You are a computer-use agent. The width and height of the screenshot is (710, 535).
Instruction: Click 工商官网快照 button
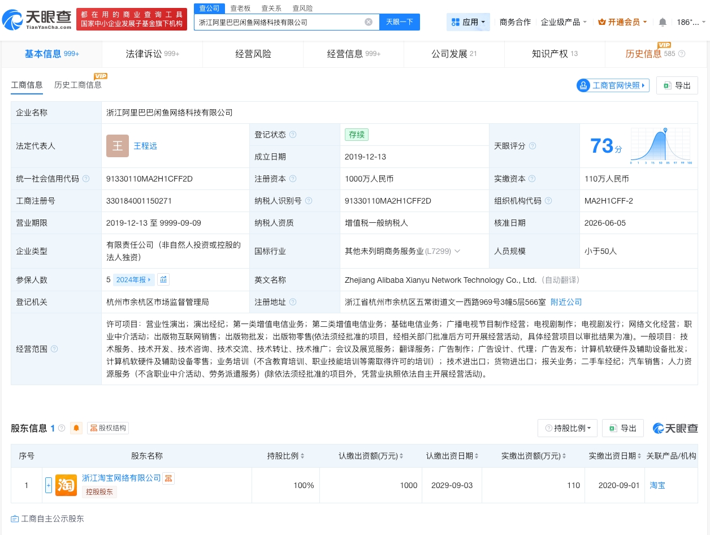pyautogui.click(x=613, y=85)
